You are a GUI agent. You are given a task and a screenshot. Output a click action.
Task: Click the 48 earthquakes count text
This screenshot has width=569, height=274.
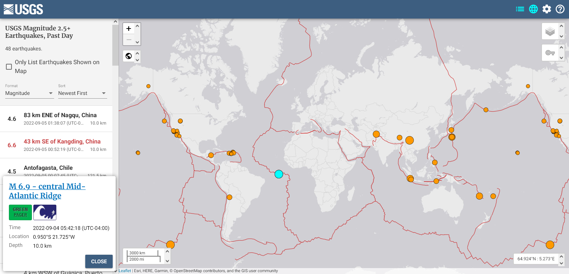coord(24,49)
